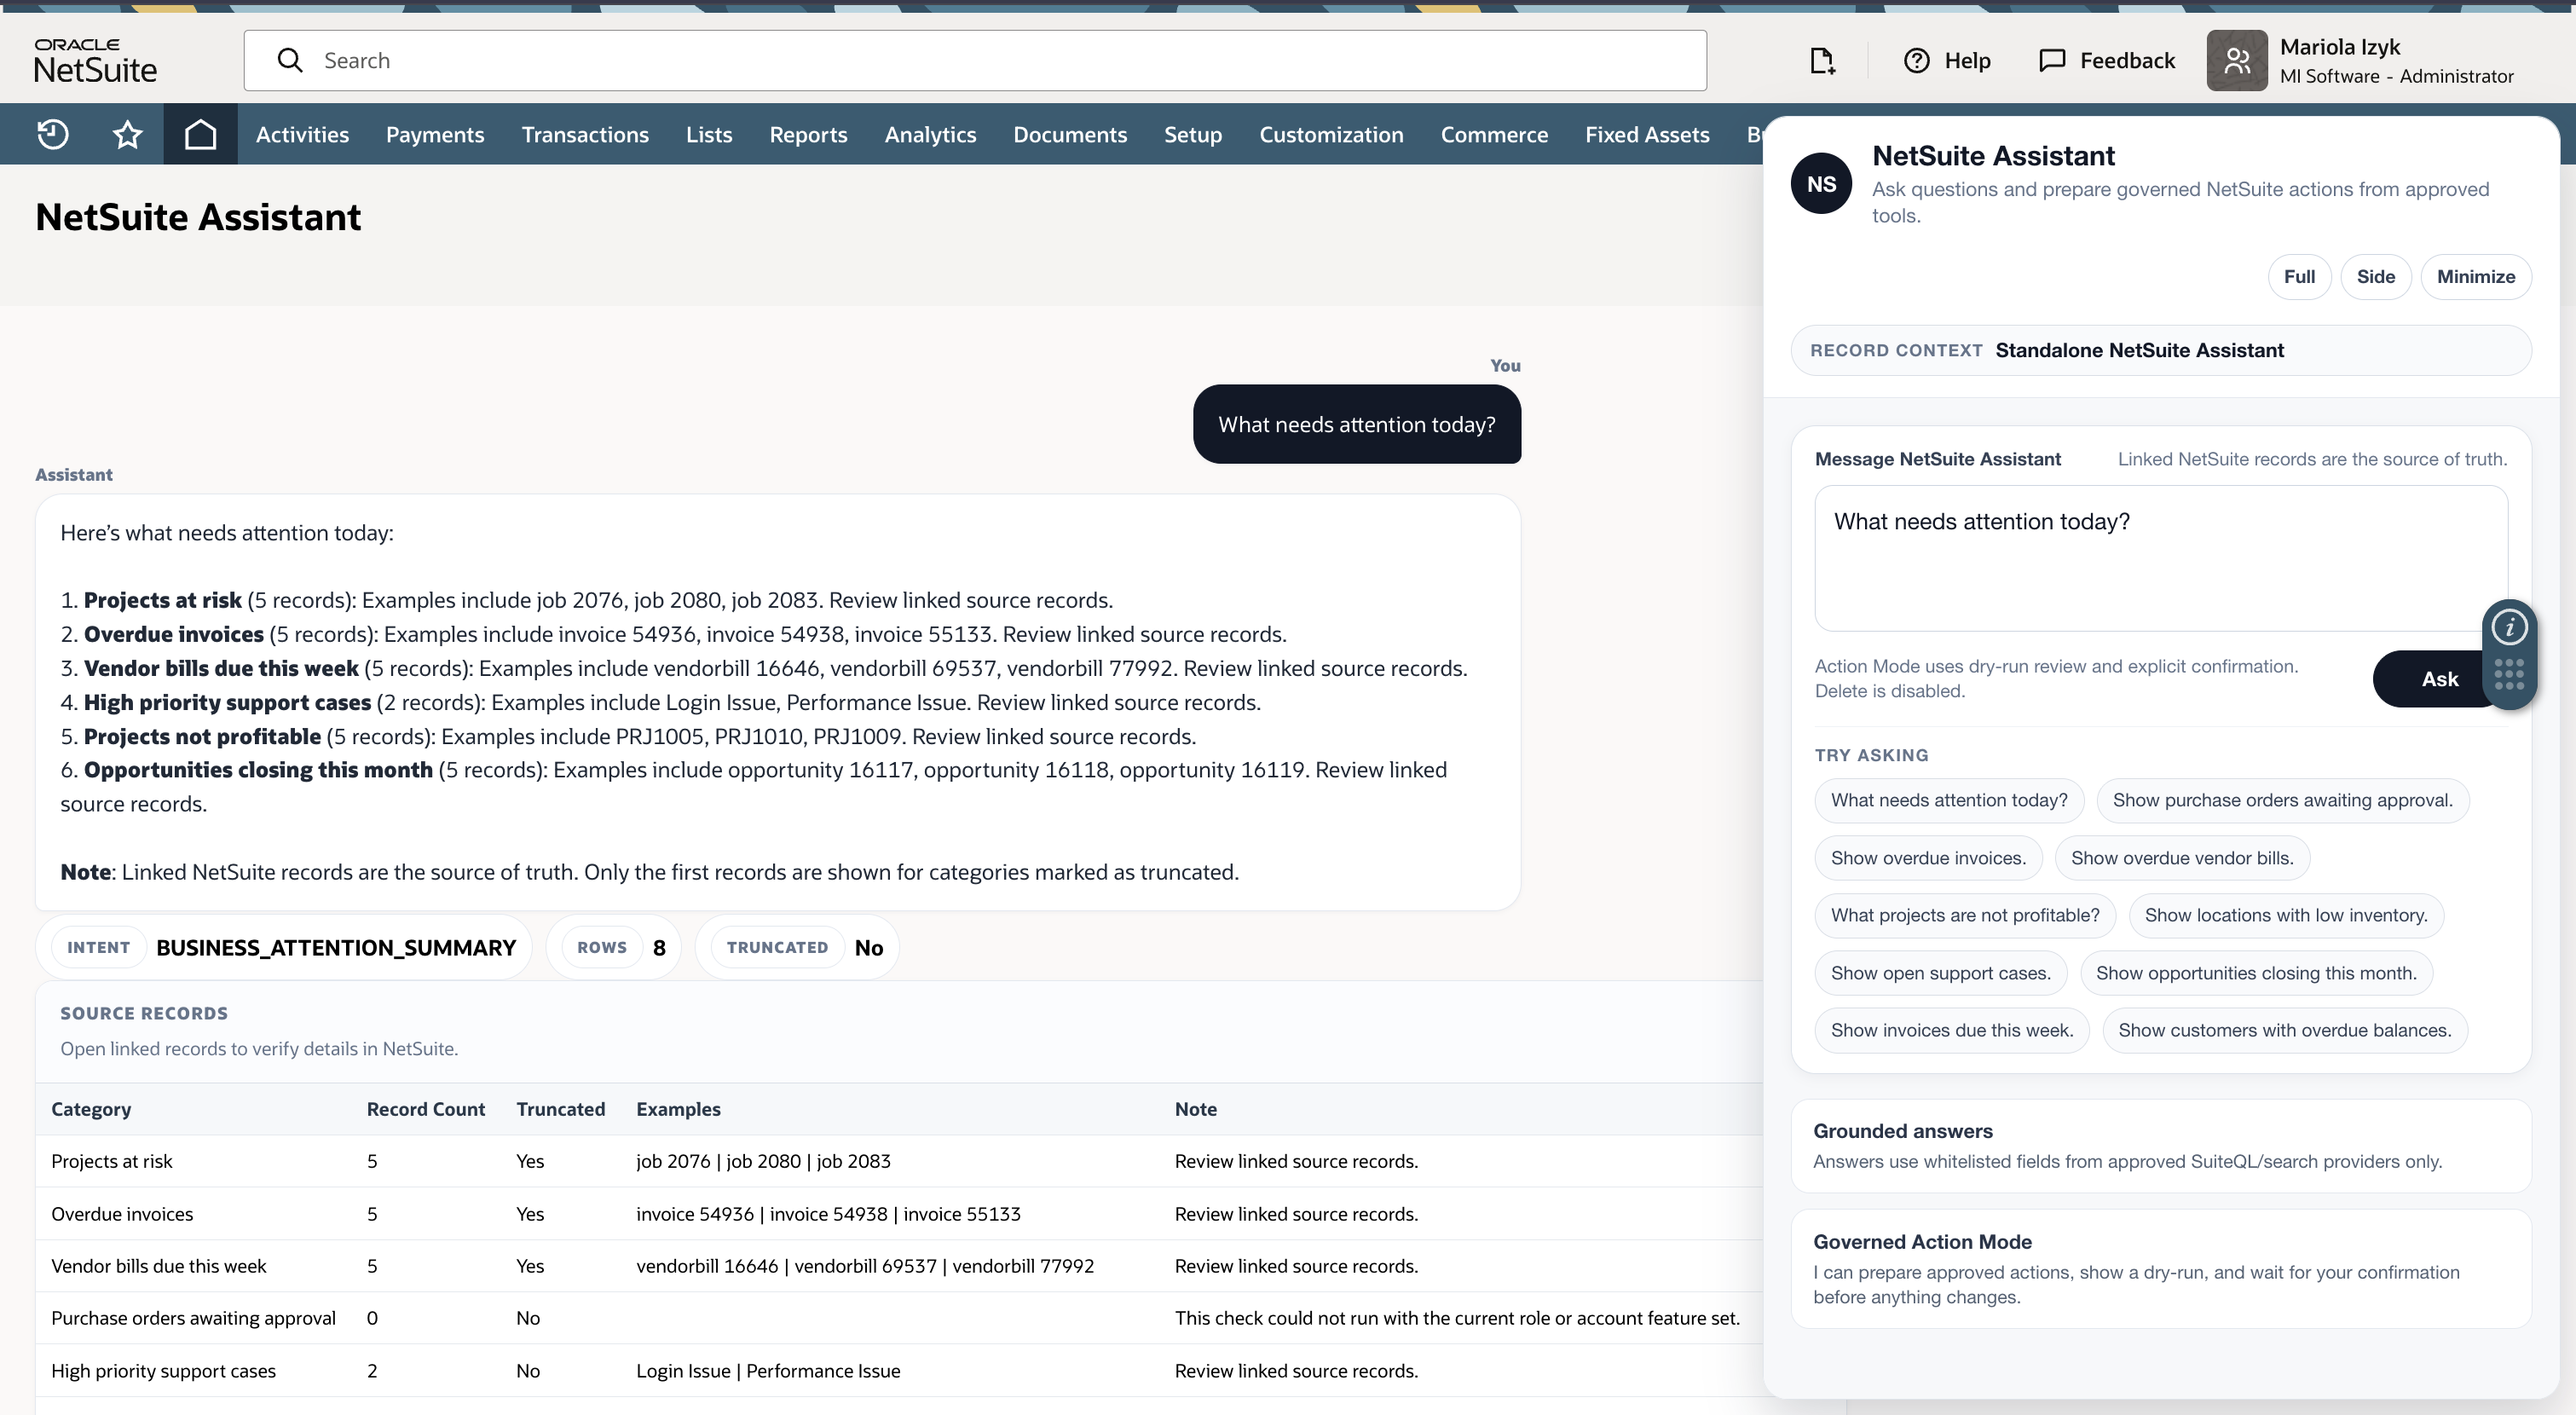Click the Help question mark icon

click(x=1916, y=60)
